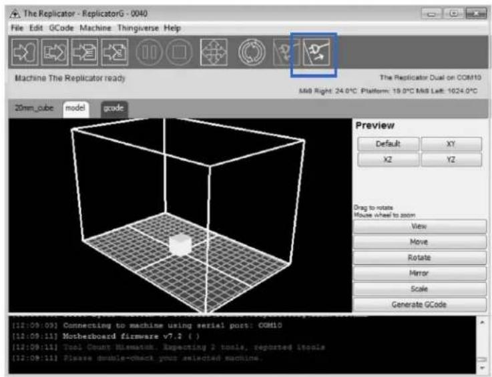The image size is (492, 377).
Task: Click the Generate GCode button
Action: [x=419, y=304]
